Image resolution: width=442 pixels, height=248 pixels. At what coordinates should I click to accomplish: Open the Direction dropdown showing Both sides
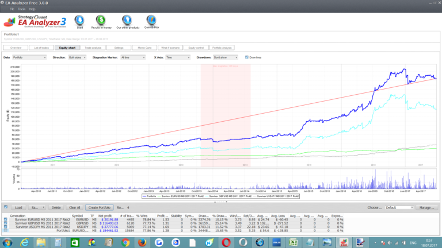[77, 57]
